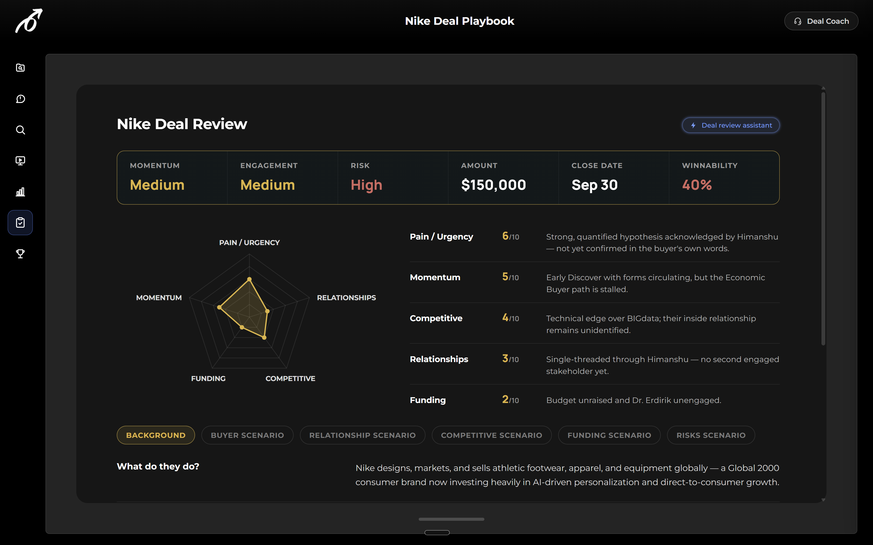Click the 'Funding' score row label
The image size is (873, 545).
point(428,400)
